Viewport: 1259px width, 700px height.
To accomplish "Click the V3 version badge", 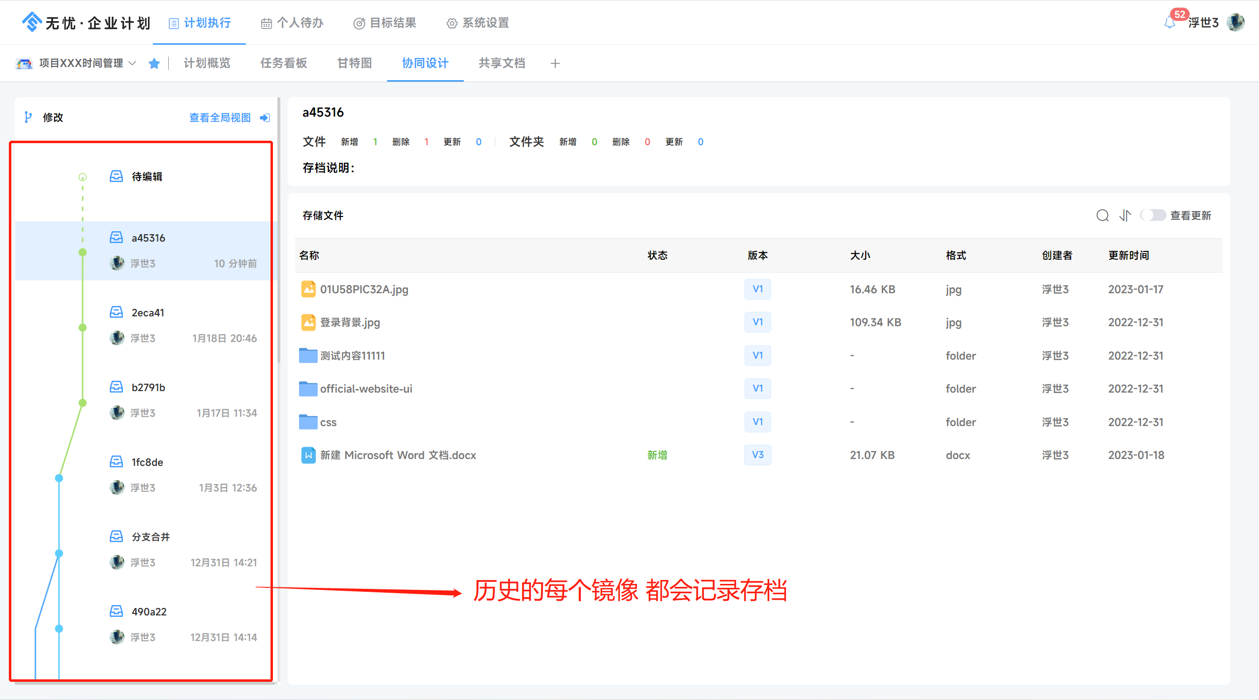I will coord(757,455).
